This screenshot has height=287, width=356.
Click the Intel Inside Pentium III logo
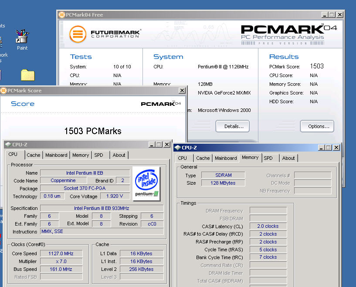pyautogui.click(x=146, y=183)
